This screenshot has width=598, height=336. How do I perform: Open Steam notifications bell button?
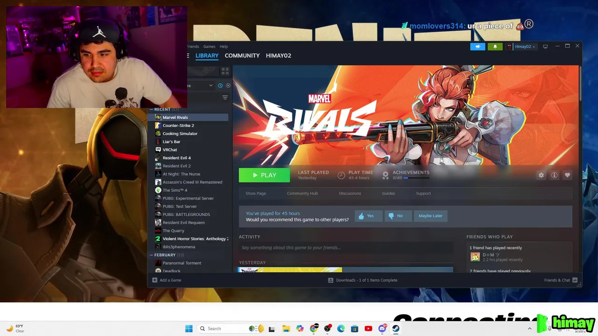point(495,46)
